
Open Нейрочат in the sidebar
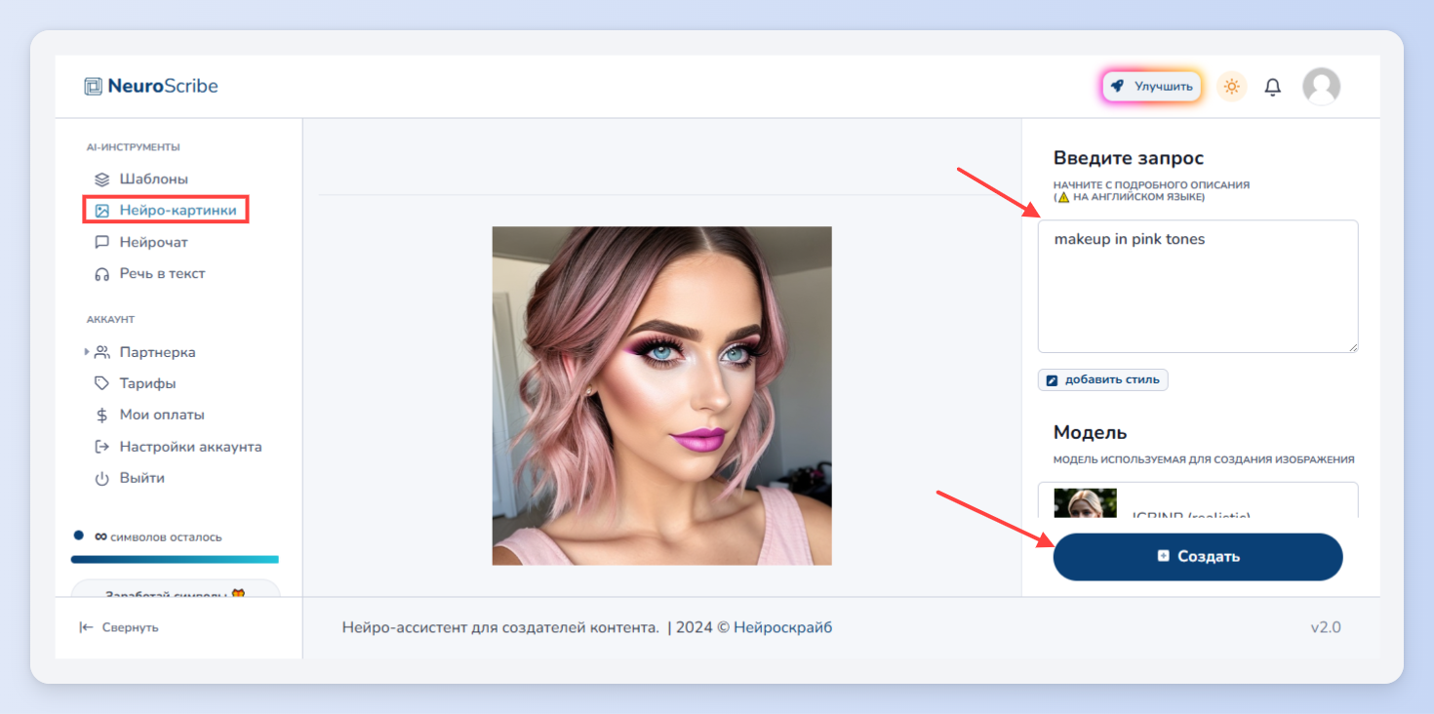click(153, 242)
